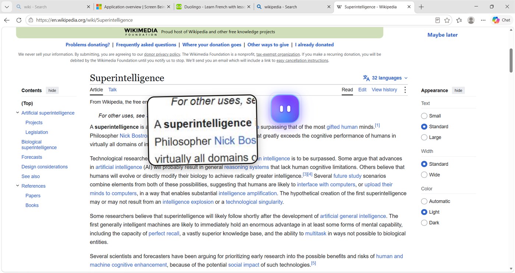Click the browser back arrow

click(7, 20)
